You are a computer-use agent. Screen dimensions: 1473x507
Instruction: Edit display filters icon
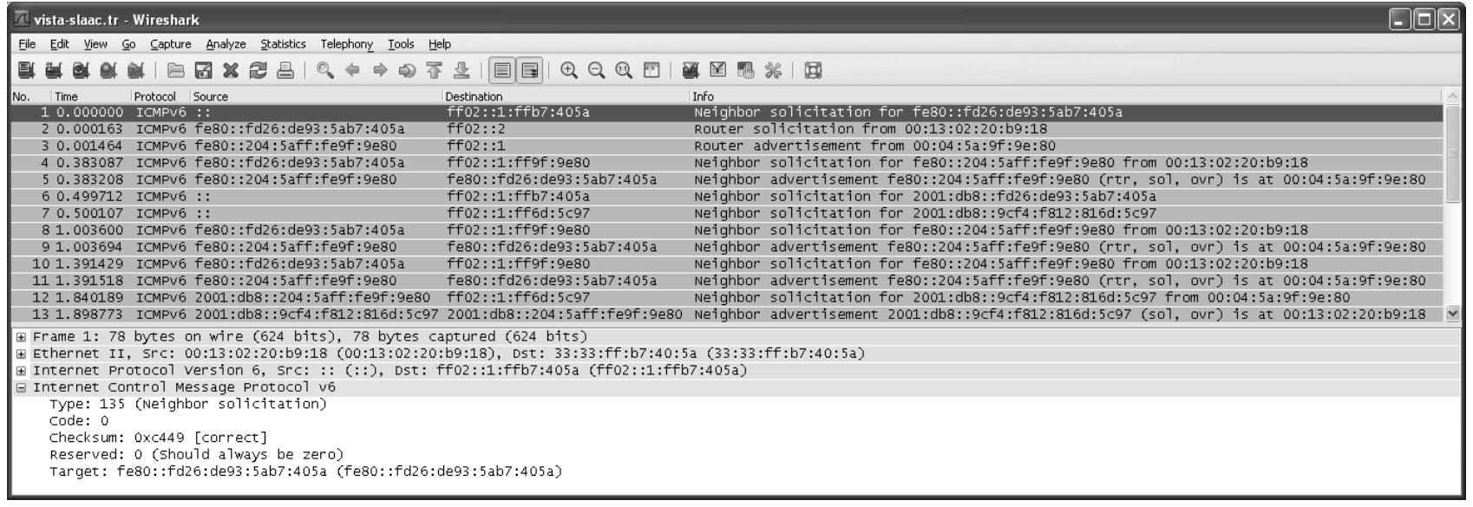click(718, 71)
